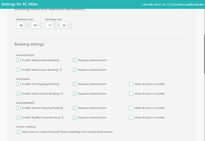Uncheck Require authentication for Make Instant Booking
The image size is (205, 141).
[x=75, y=60]
